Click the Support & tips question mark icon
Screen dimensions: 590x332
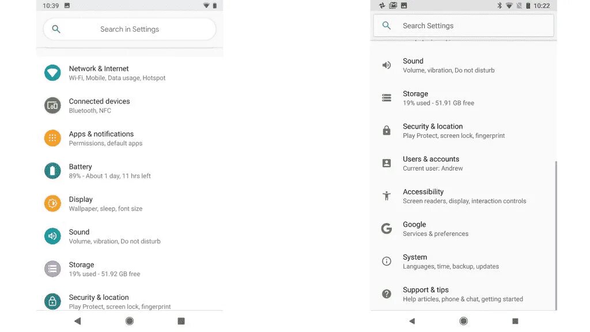387,294
